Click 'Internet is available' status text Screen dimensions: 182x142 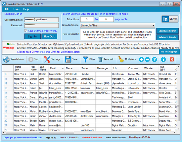(92, 137)
